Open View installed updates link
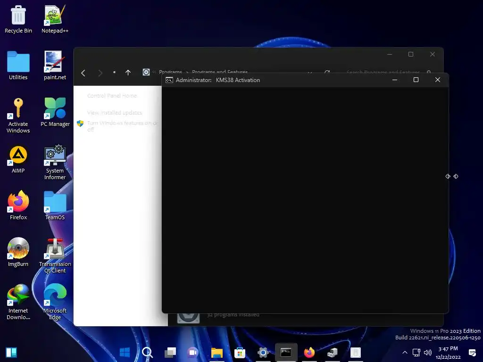Screen dimensions: 483x362 [115, 113]
